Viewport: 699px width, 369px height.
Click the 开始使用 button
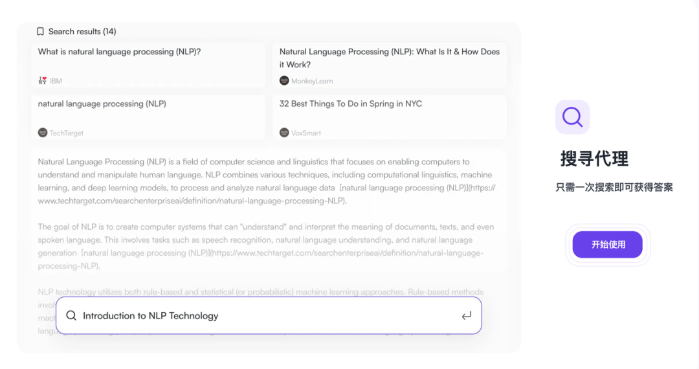[608, 245]
